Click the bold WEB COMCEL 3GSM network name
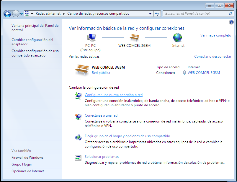The height and width of the screenshot is (182, 237). pyautogui.click(x=108, y=67)
